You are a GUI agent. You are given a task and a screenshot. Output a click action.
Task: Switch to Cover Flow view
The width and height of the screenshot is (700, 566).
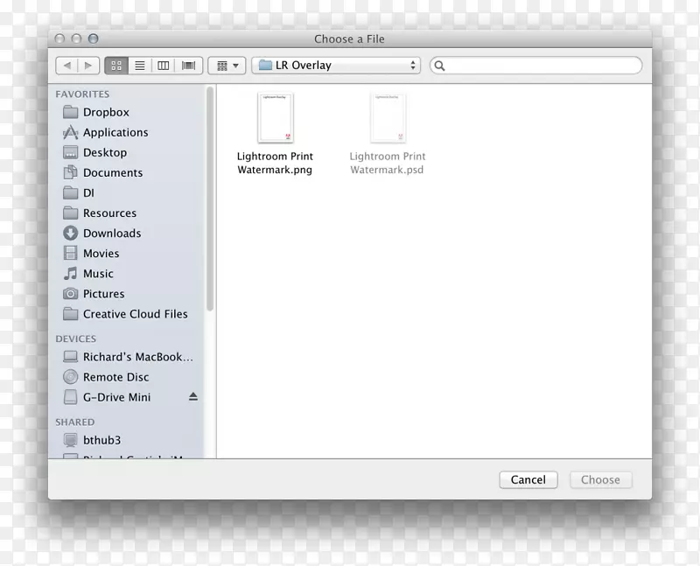[187, 65]
